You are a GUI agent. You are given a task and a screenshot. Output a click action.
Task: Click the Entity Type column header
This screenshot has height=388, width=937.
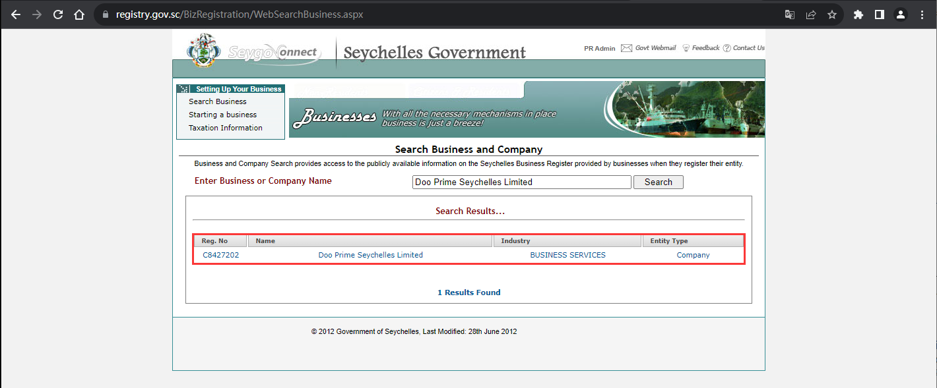[693, 241]
